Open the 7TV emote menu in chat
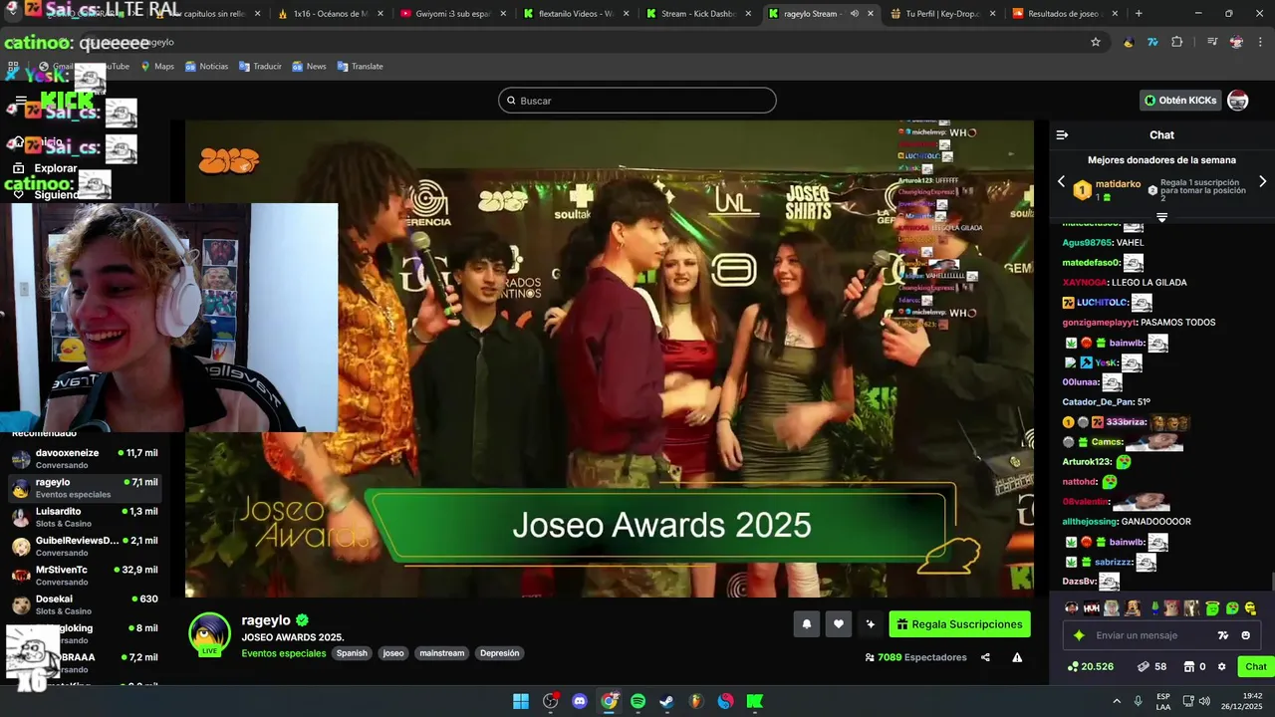Image resolution: width=1275 pixels, height=717 pixels. coord(1223,635)
